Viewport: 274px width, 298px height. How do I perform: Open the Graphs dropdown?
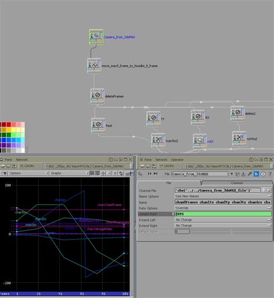(x=69, y=173)
